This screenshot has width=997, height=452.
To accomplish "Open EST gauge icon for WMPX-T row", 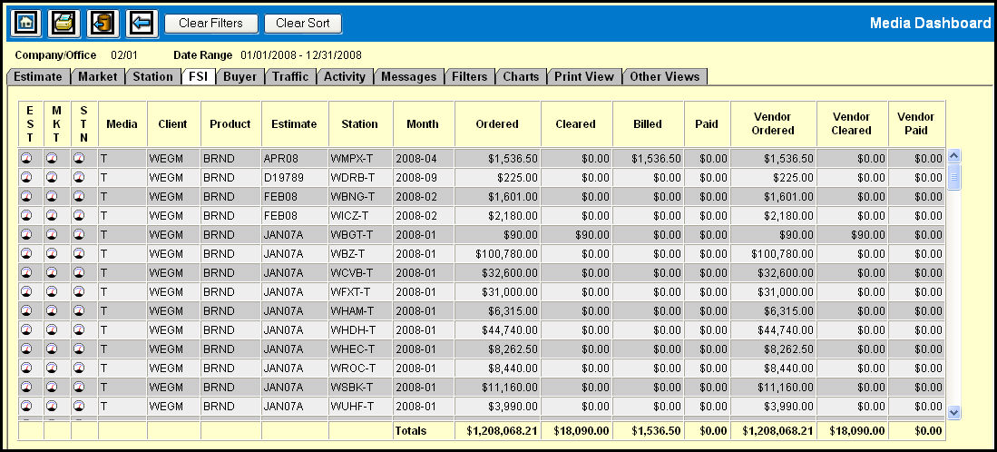I will tap(28, 158).
